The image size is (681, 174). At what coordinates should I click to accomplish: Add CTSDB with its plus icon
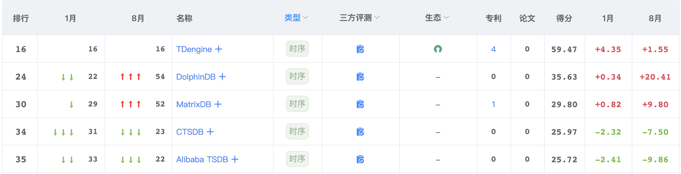point(210,132)
